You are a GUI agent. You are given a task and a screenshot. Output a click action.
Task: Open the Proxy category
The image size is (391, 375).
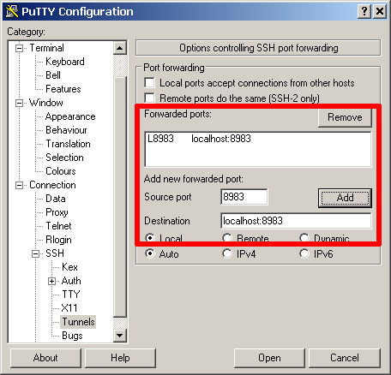[57, 212]
